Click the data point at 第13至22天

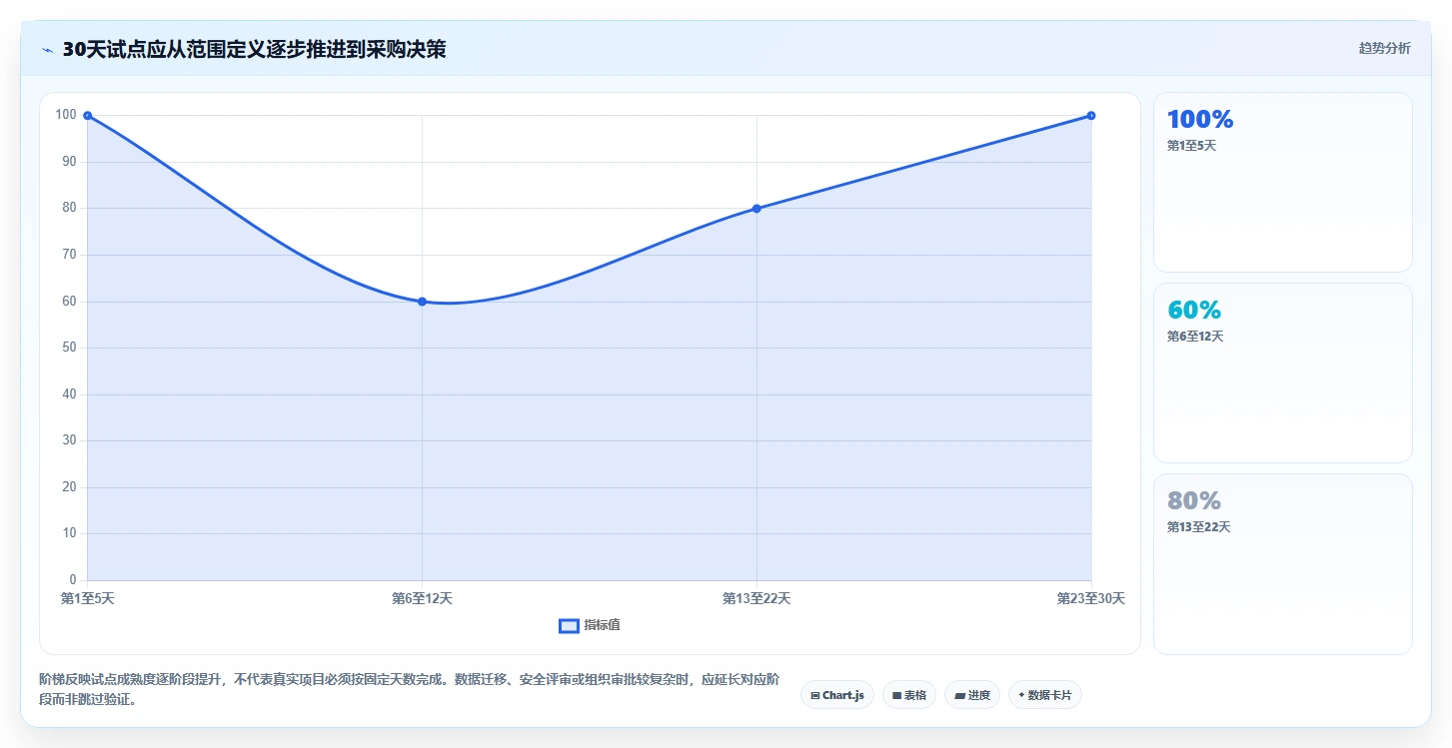(756, 209)
